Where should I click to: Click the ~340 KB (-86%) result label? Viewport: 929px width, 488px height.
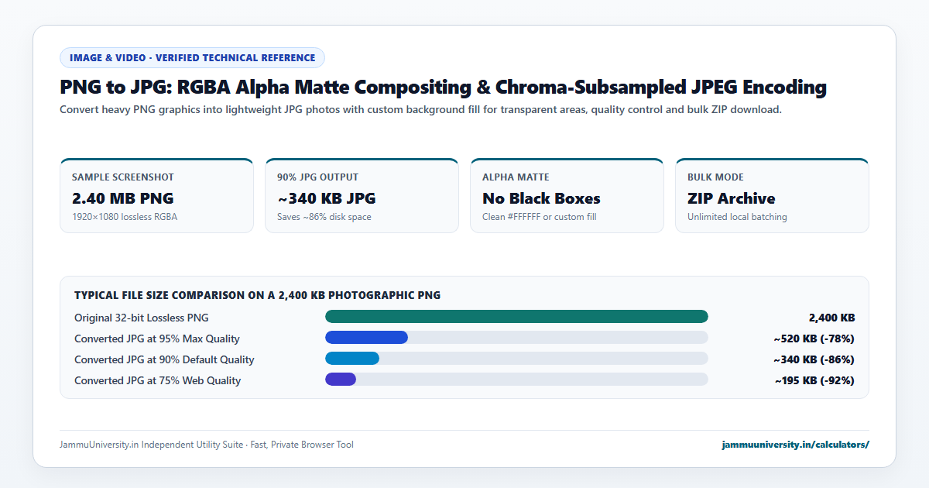point(814,359)
